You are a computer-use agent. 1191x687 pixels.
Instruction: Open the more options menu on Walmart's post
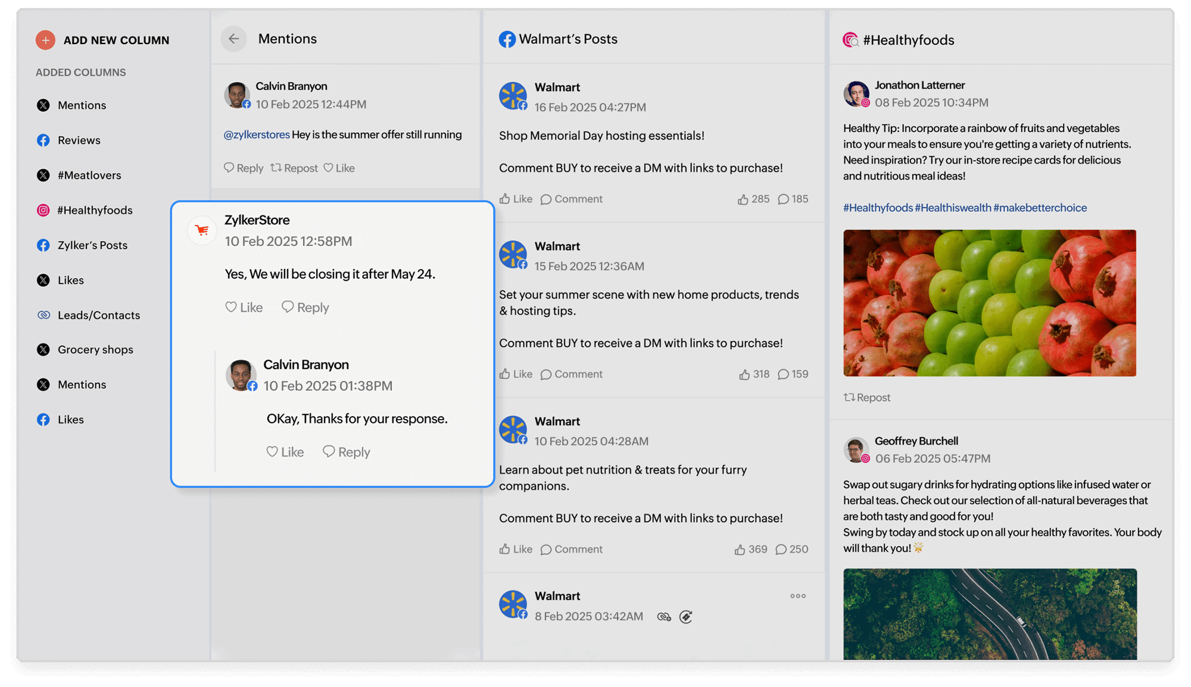point(798,595)
